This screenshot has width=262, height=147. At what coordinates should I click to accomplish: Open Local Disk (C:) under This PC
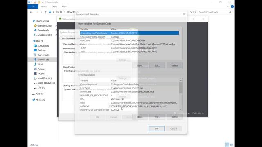(x=43, y=78)
